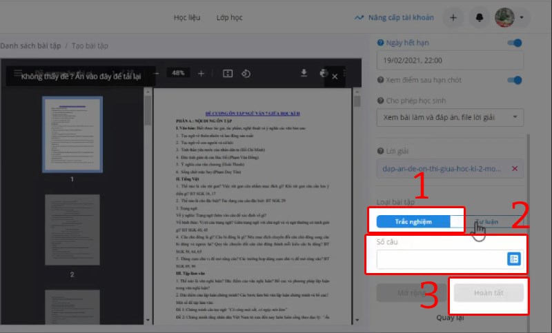Select page 1 thumbnail
Image resolution: width=552 pixels, height=333 pixels.
click(72, 134)
